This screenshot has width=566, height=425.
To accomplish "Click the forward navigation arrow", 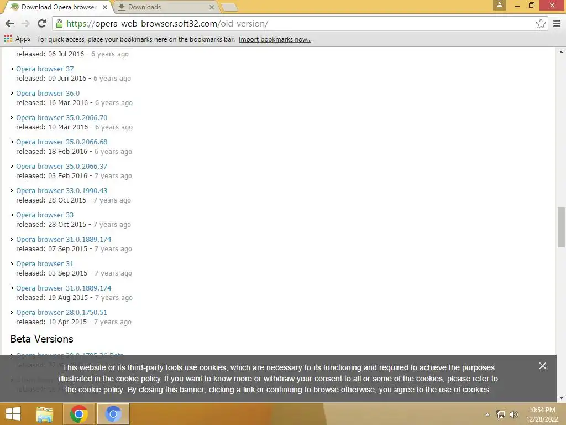I will (x=25, y=23).
